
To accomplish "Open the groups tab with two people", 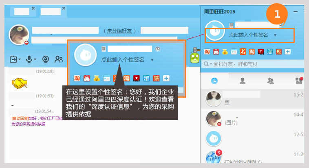I will pos(270,81).
